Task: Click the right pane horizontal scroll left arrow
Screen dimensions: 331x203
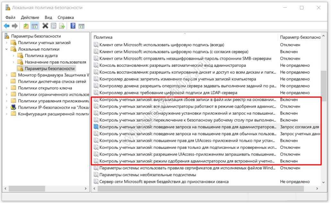Action: coord(94,189)
